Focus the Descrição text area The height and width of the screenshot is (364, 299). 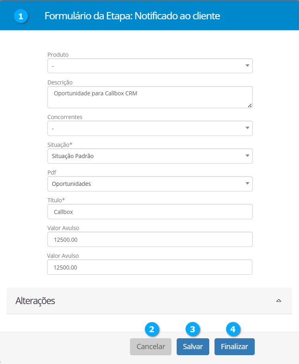point(150,97)
